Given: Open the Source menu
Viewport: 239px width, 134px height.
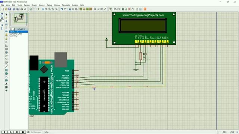Looking at the screenshot, I should pos(41,5).
